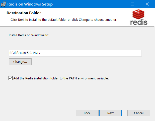Cancel the Redis installation
Screen dimensions: 155x121
[x=139, y=113]
